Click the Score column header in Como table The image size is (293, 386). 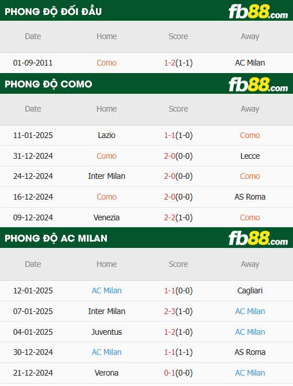click(178, 109)
